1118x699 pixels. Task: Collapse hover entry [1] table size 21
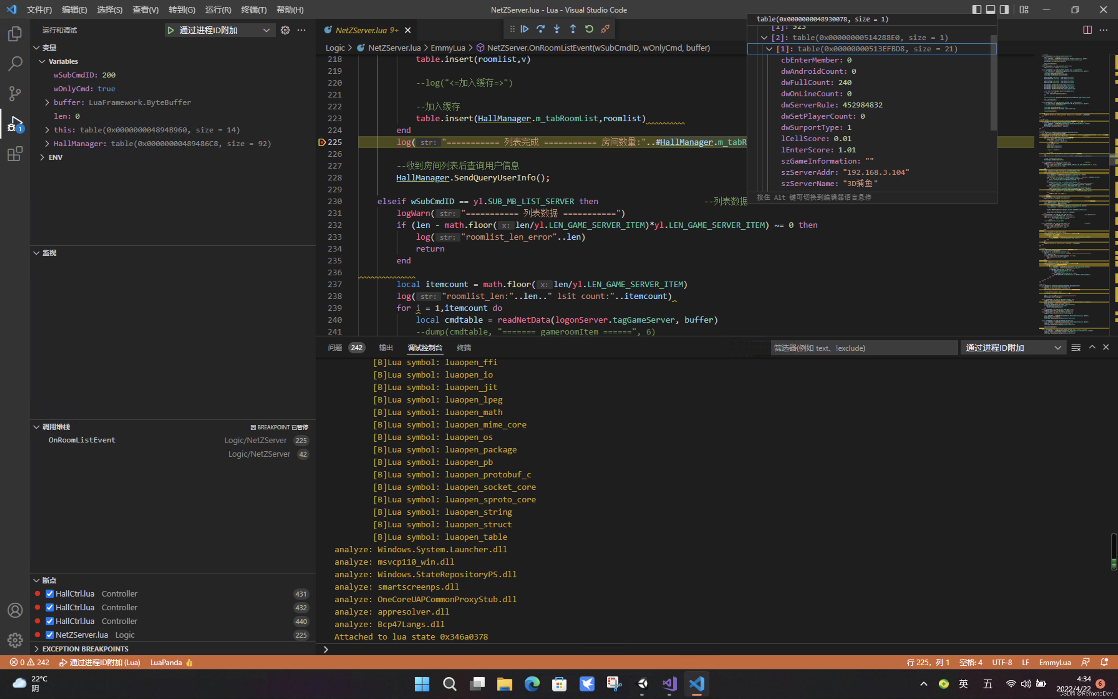click(x=769, y=49)
